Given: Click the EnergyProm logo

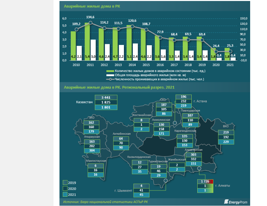Looking at the screenshot, I should click(x=236, y=202).
